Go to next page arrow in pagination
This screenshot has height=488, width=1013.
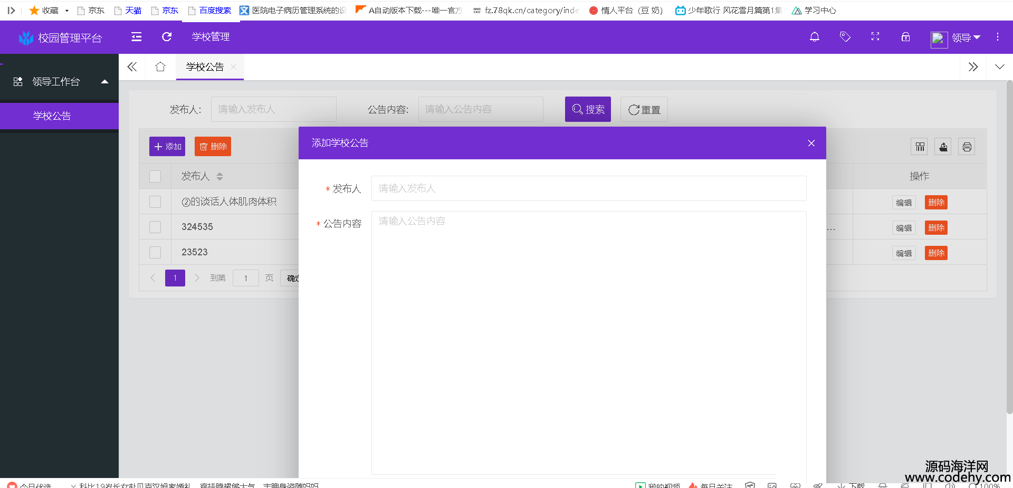click(197, 278)
